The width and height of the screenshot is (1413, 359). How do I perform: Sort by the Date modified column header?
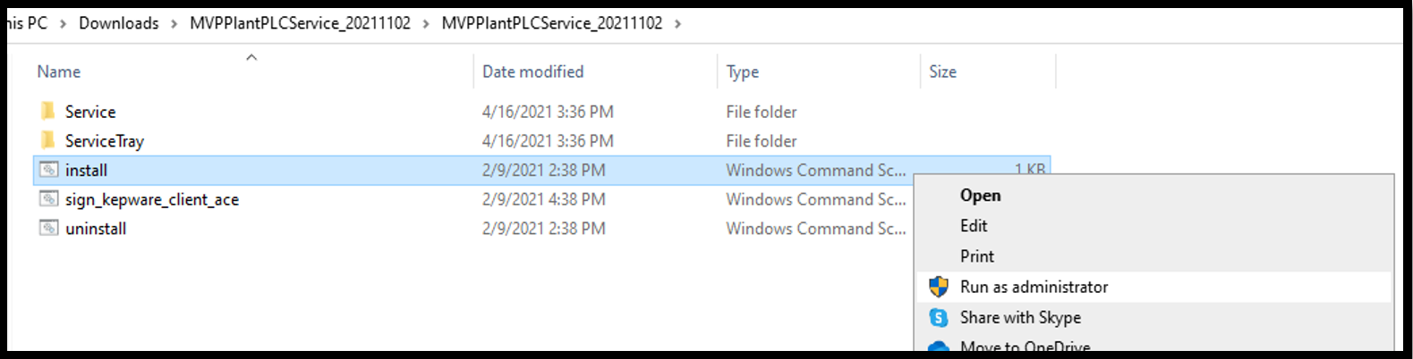click(595, 71)
